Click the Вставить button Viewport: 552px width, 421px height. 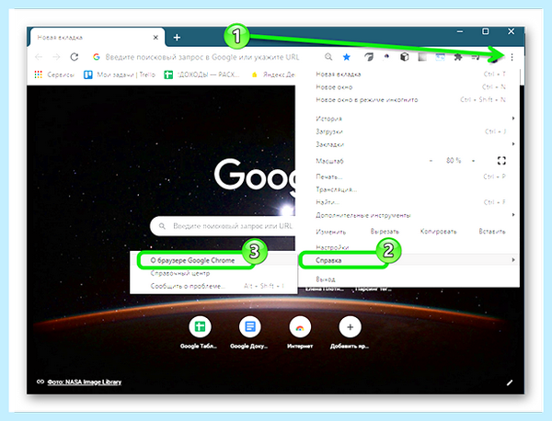pos(492,232)
